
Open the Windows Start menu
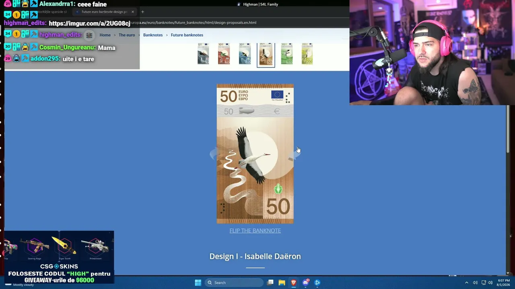tap(198, 283)
